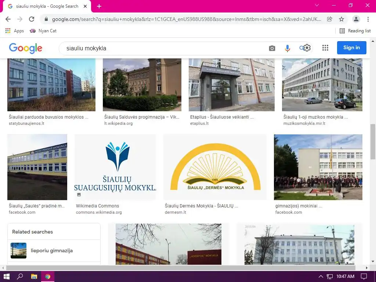This screenshot has height=282, width=376.
Task: Click the horizontal scrollbar
Action: pos(181,268)
